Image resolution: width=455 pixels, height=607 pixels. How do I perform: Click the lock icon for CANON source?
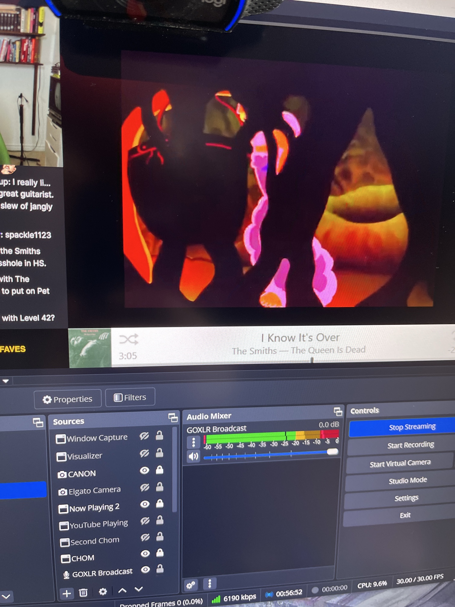point(160,470)
